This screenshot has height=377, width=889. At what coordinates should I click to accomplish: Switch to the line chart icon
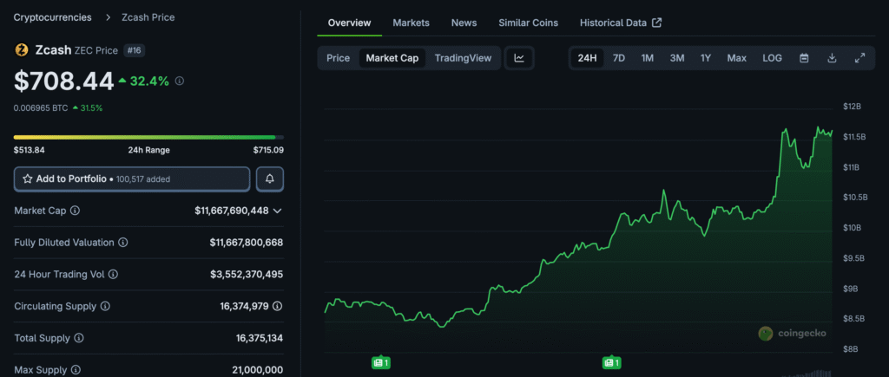[x=519, y=58]
